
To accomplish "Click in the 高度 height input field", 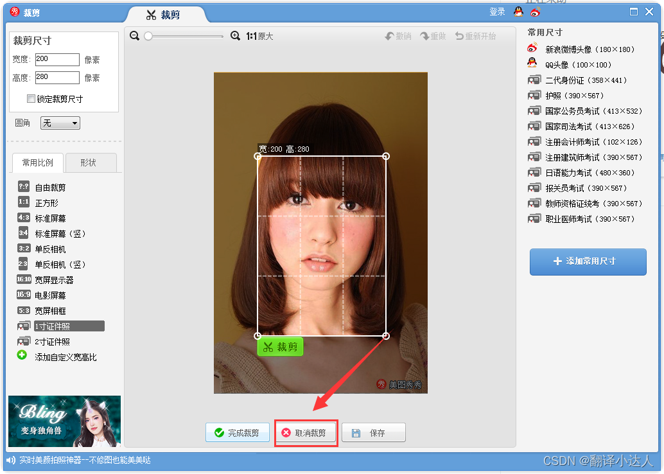I will click(x=57, y=78).
